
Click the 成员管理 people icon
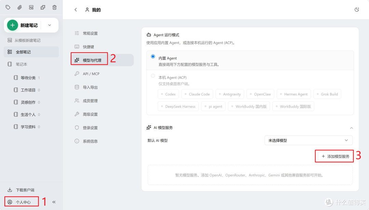(77, 101)
